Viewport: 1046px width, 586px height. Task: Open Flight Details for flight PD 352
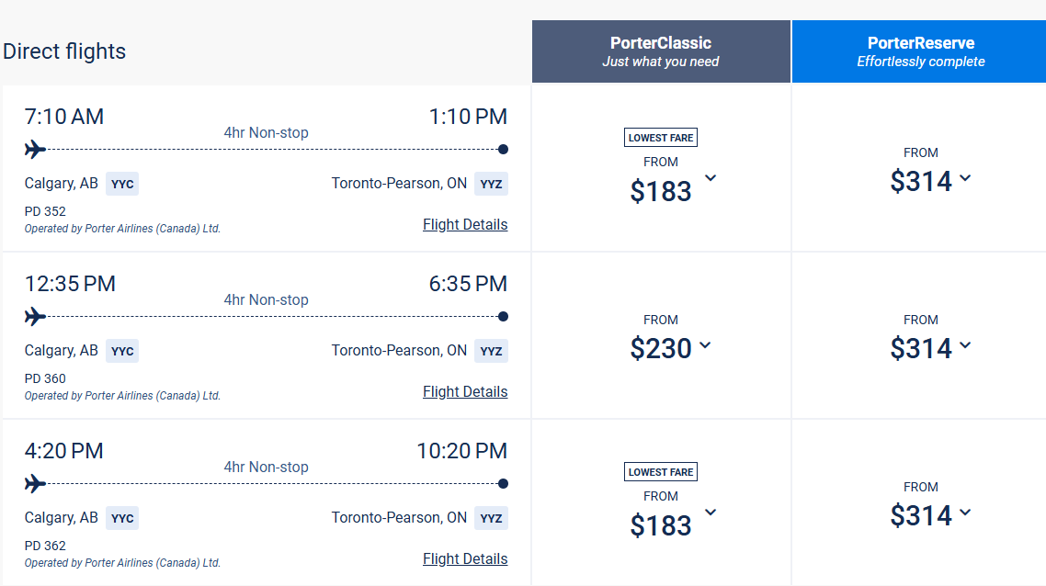465,225
